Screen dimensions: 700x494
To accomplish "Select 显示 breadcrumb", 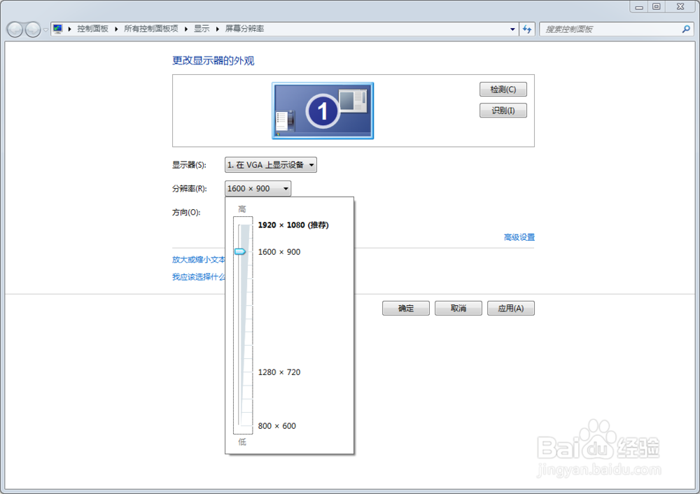I will click(x=202, y=29).
